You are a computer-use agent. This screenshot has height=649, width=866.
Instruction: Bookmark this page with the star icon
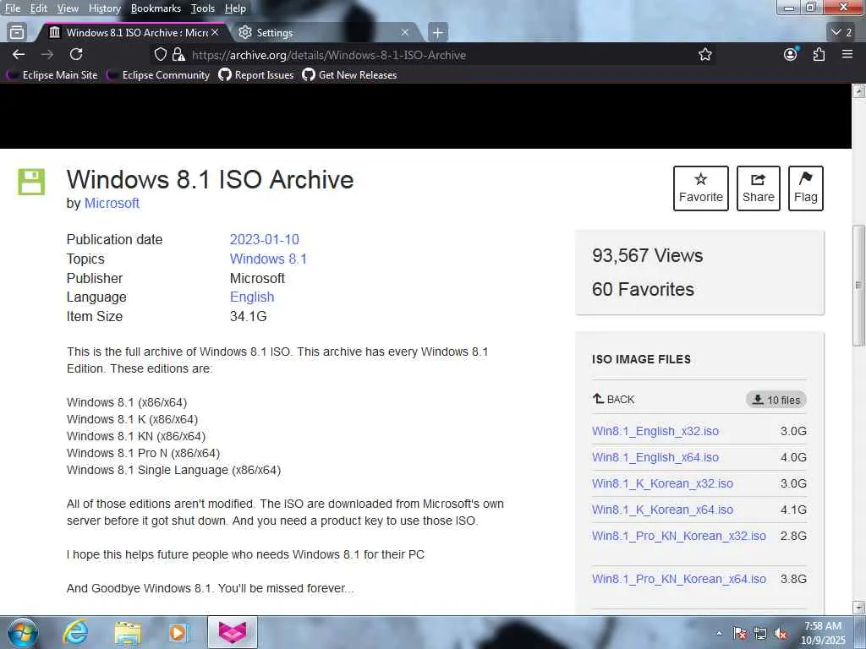pyautogui.click(x=704, y=54)
